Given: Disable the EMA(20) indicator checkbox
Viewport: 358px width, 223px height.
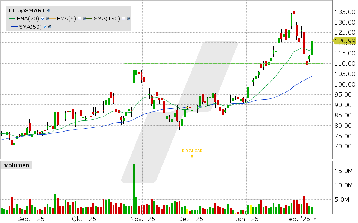Looking at the screenshot, I should 42,19.
